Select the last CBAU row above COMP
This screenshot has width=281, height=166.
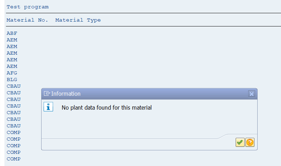tap(14, 126)
